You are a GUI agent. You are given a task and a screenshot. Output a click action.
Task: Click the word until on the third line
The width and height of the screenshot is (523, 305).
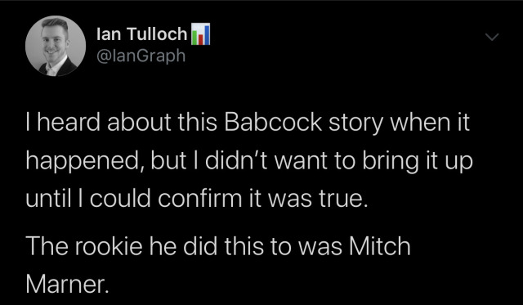tap(48, 198)
